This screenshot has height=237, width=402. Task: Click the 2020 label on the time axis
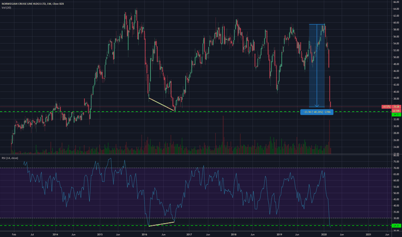pyautogui.click(x=324, y=234)
